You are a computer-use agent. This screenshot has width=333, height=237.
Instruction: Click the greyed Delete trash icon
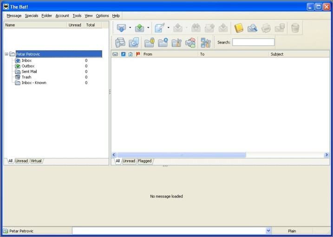tap(295, 28)
